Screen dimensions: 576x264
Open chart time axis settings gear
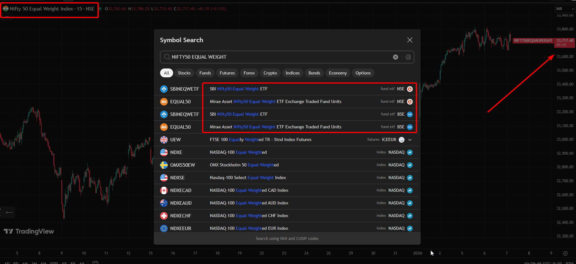[565, 253]
